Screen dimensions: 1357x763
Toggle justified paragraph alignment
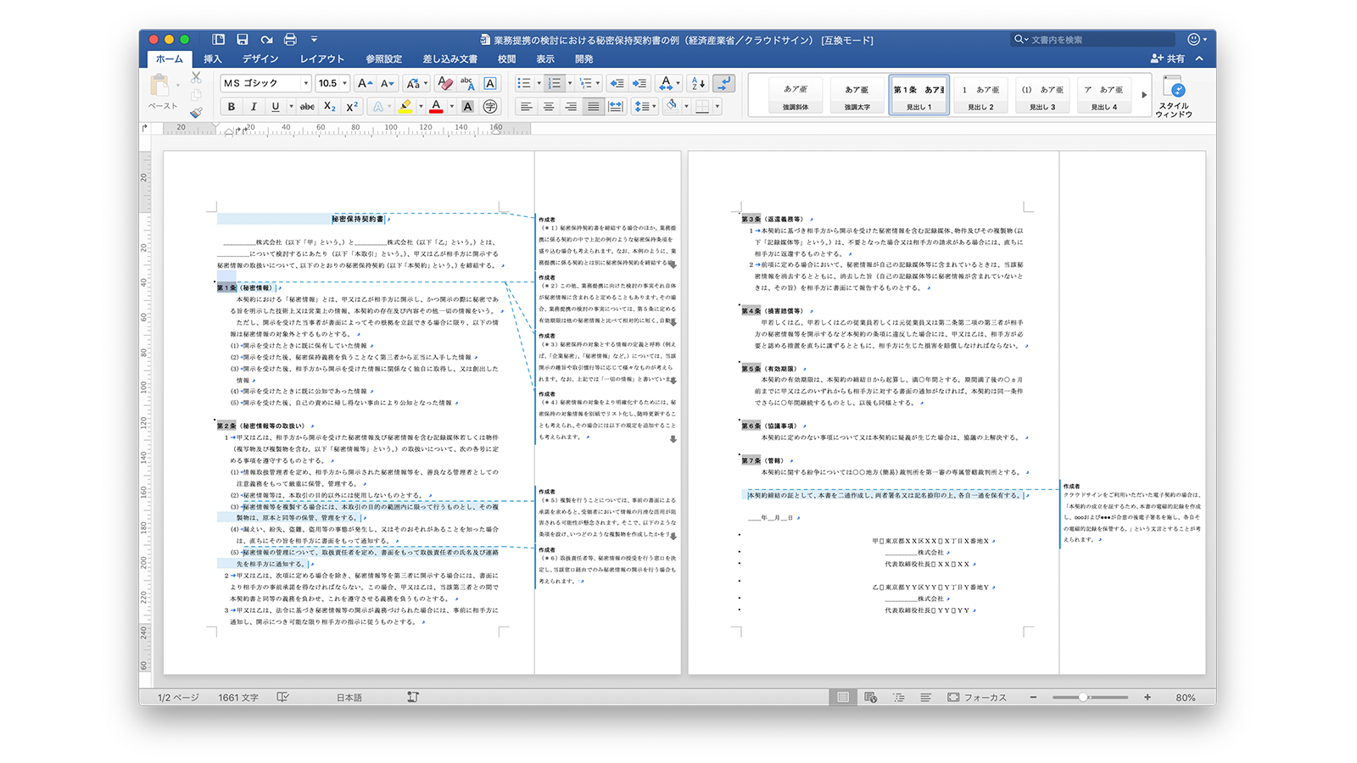pos(593,106)
